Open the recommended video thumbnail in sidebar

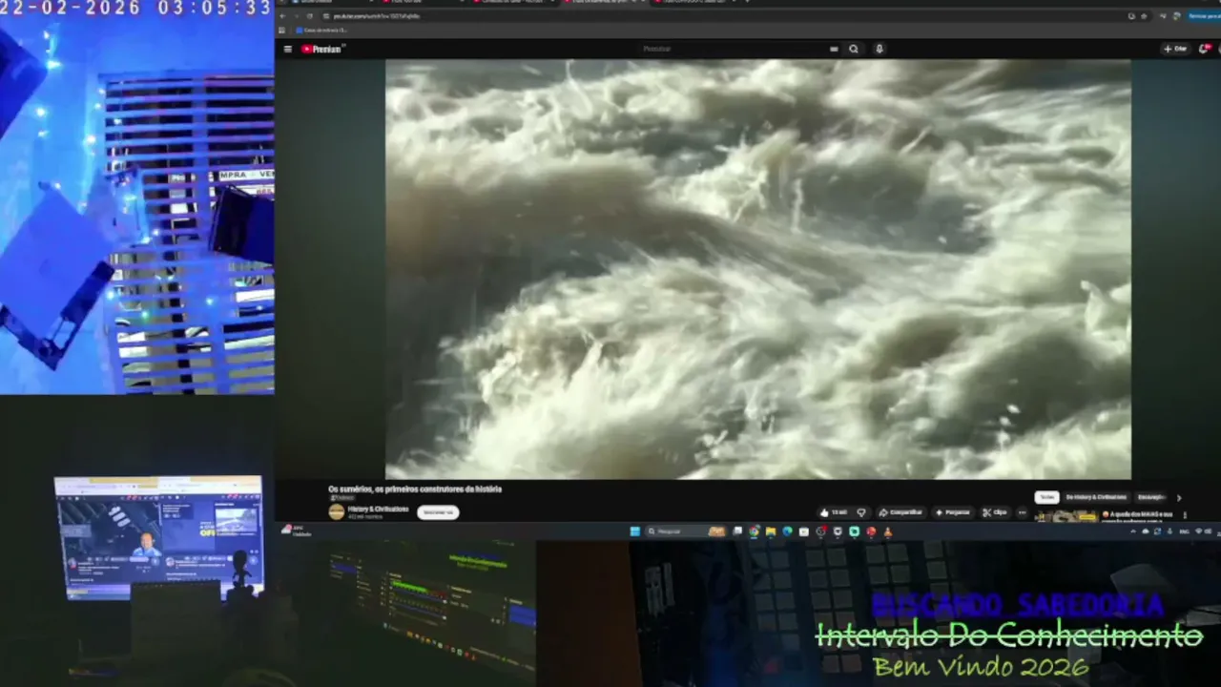coord(1066,516)
